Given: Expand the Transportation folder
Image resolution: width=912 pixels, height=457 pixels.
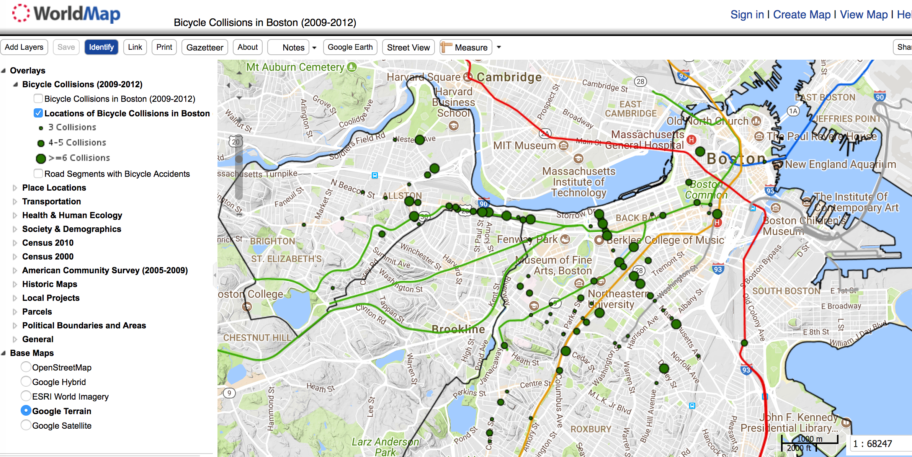Looking at the screenshot, I should point(15,201).
